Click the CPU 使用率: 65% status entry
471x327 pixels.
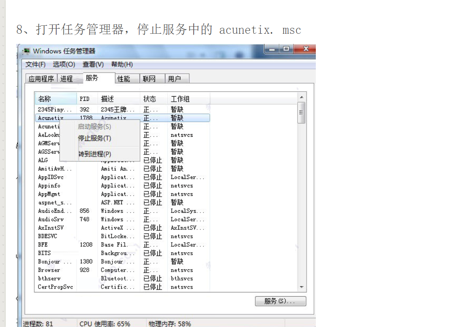[x=105, y=324]
